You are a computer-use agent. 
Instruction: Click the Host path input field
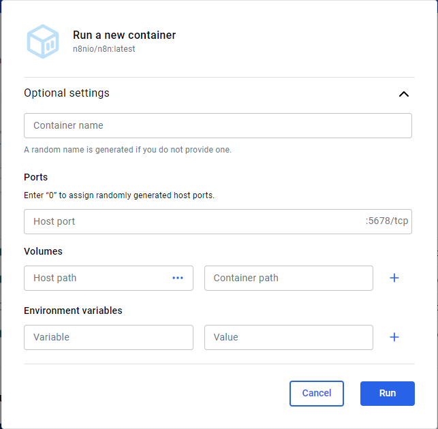109,278
